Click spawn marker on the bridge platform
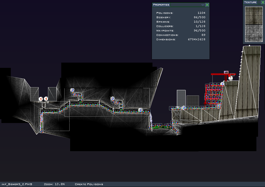 (x=184, y=108)
